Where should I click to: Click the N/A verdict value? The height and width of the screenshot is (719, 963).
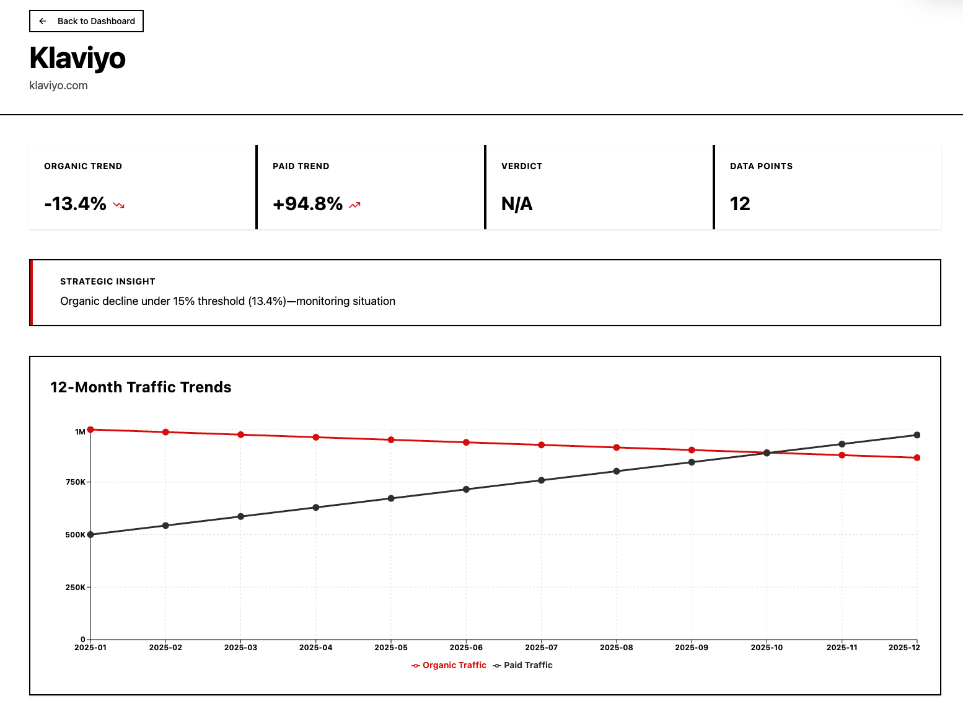pos(517,204)
